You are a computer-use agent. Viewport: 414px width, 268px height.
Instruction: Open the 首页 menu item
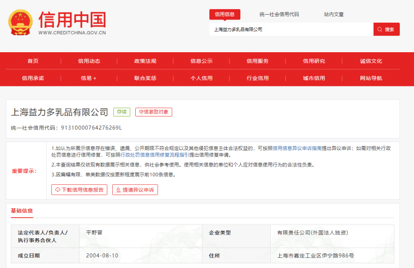(32, 61)
